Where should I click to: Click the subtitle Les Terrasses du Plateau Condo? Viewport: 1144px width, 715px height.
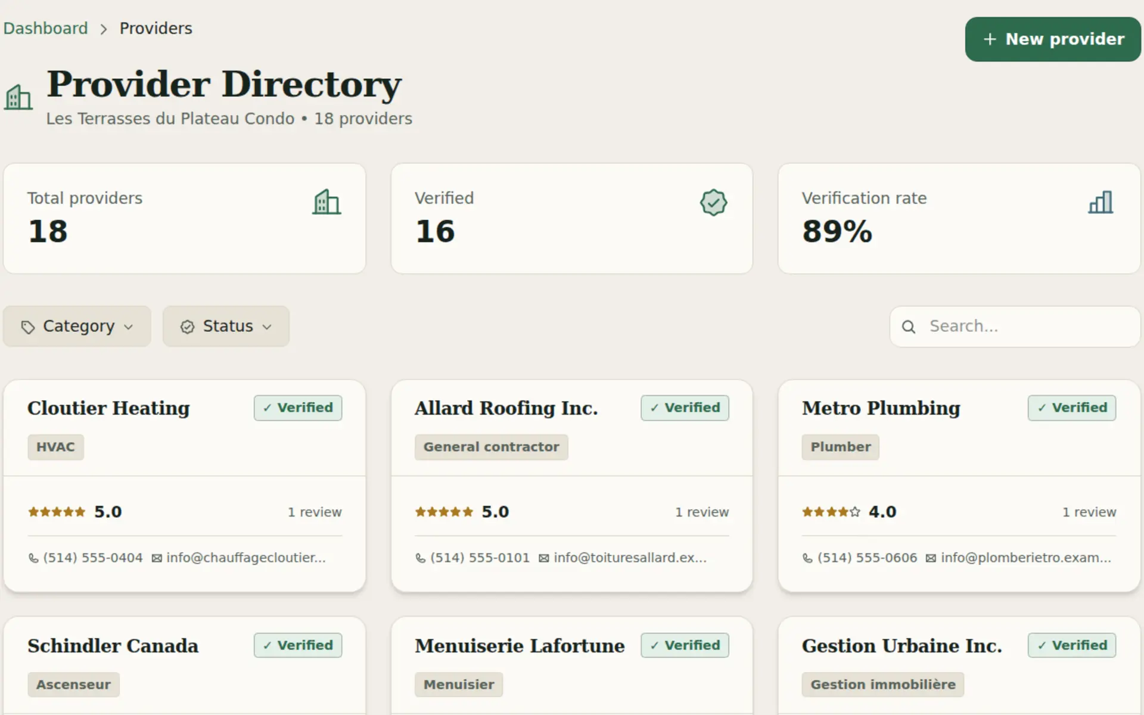point(170,119)
